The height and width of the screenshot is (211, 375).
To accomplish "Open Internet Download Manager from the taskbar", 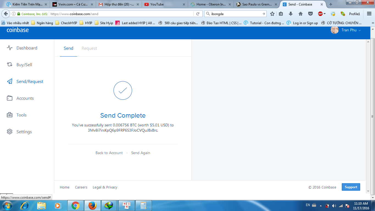I will [x=109, y=206].
